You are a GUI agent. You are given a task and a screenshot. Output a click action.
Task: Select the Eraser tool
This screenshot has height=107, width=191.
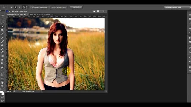point(2,52)
